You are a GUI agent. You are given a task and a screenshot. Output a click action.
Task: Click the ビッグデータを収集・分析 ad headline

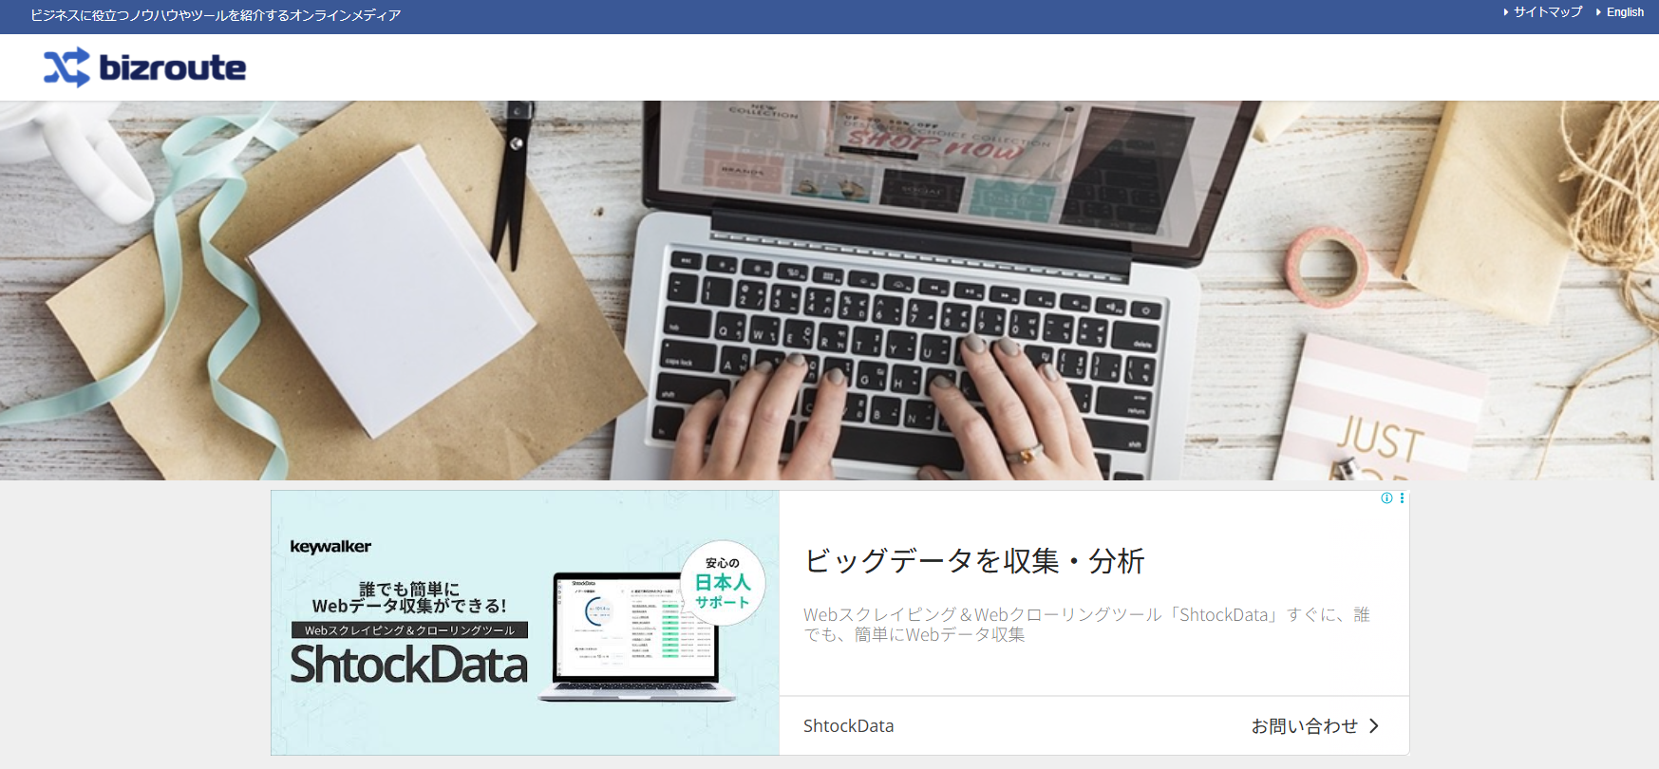click(x=974, y=561)
